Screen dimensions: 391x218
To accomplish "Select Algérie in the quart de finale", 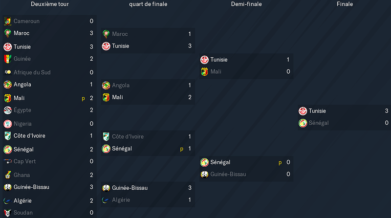I will 121,200.
